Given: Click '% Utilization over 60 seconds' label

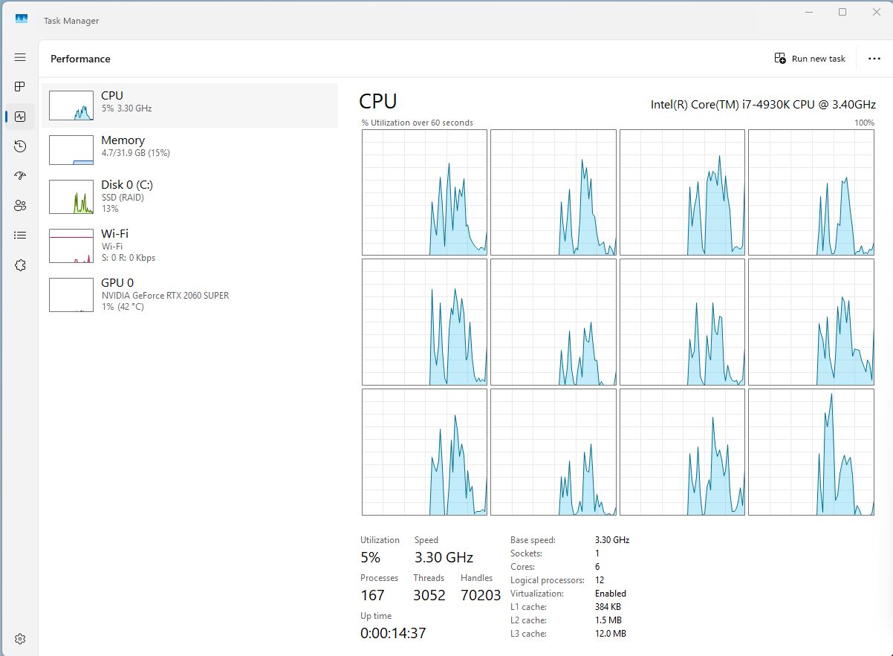Looking at the screenshot, I should tap(417, 123).
